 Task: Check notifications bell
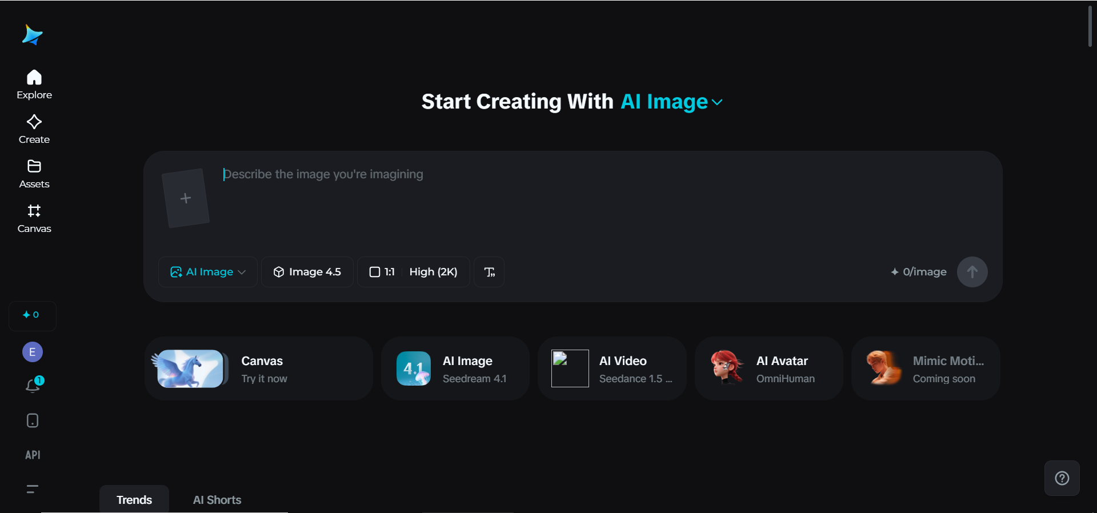[33, 386]
